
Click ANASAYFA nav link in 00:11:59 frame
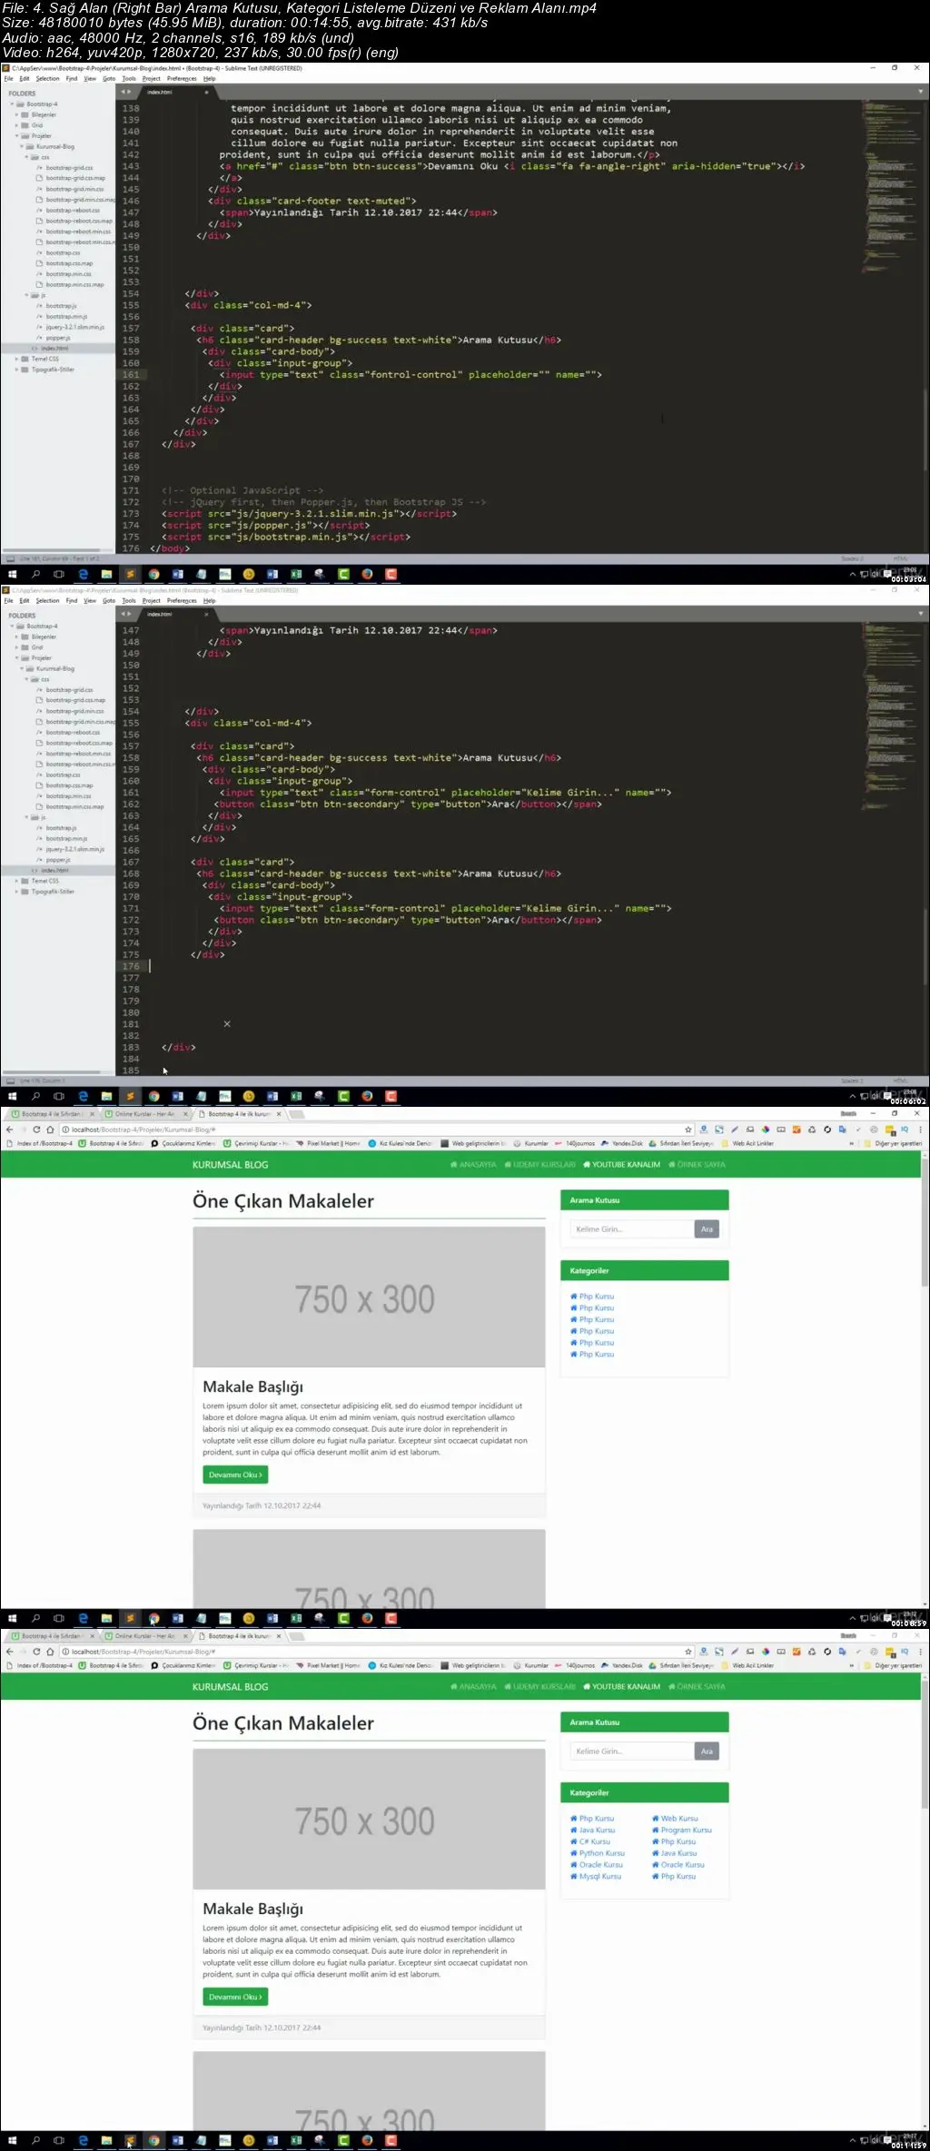tap(473, 1686)
